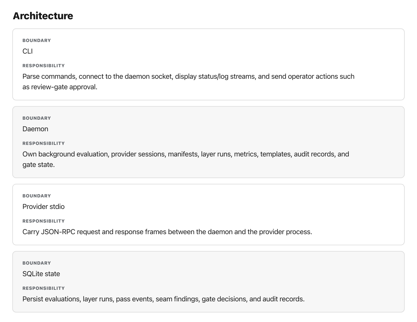Click RESPONSIBILITY label in Provider stdio card
The image size is (417, 322).
[44, 221]
